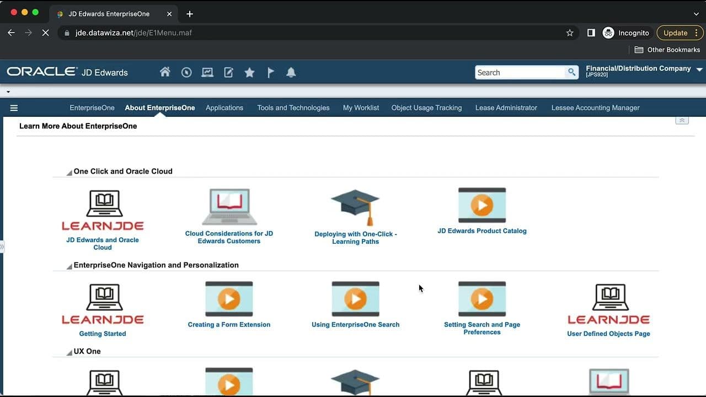Play the Creating a Form Extension video icon
The width and height of the screenshot is (706, 397).
[229, 299]
